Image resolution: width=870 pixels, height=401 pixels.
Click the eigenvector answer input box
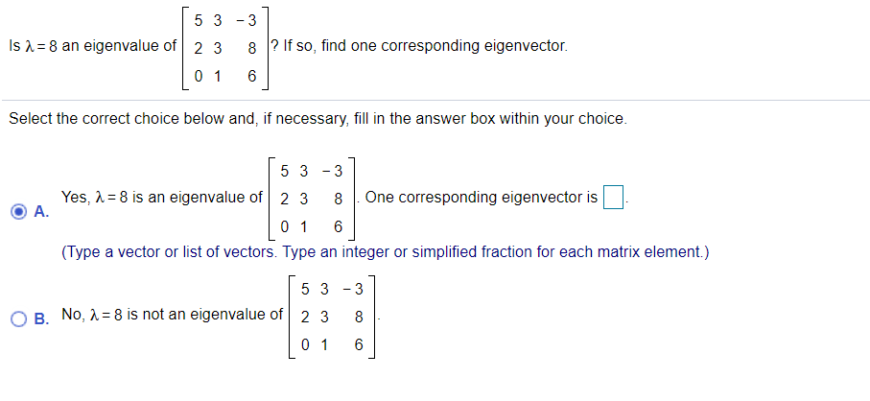pos(614,199)
